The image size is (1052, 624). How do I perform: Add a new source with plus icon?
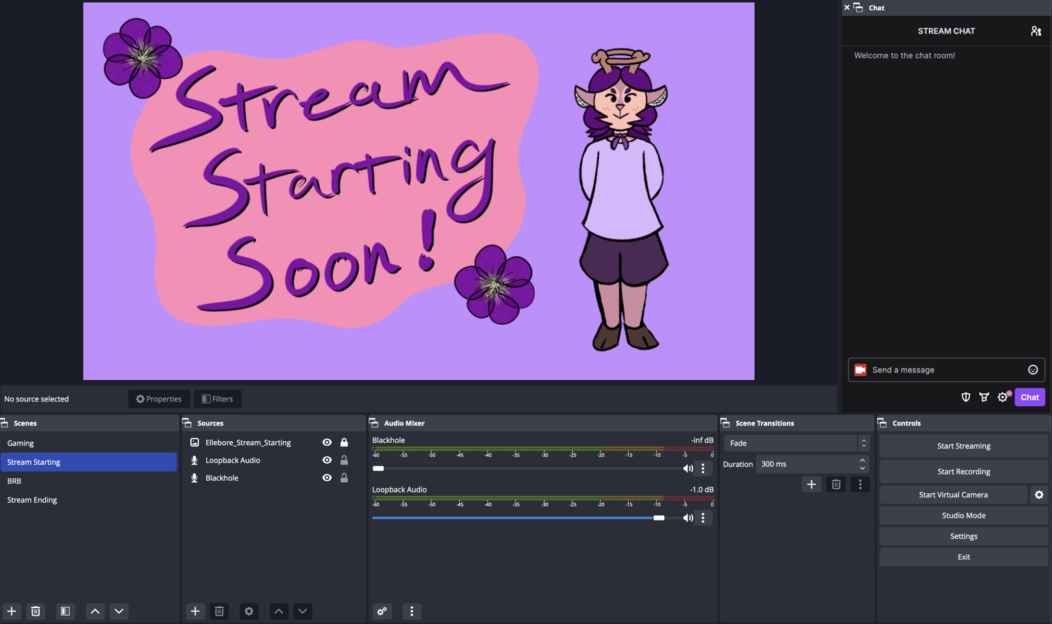(x=195, y=611)
